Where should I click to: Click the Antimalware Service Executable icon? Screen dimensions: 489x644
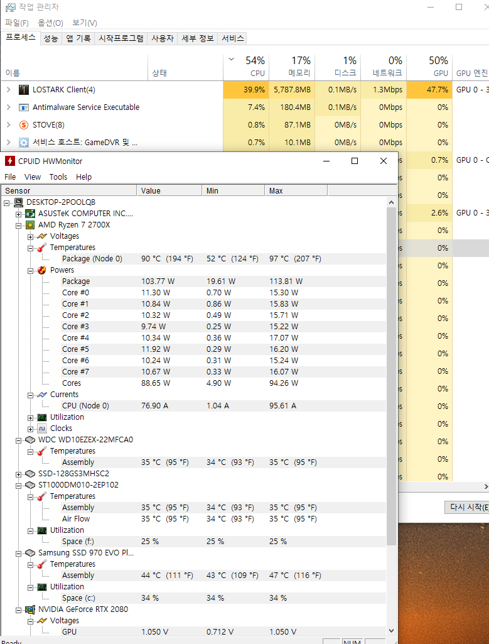[24, 107]
